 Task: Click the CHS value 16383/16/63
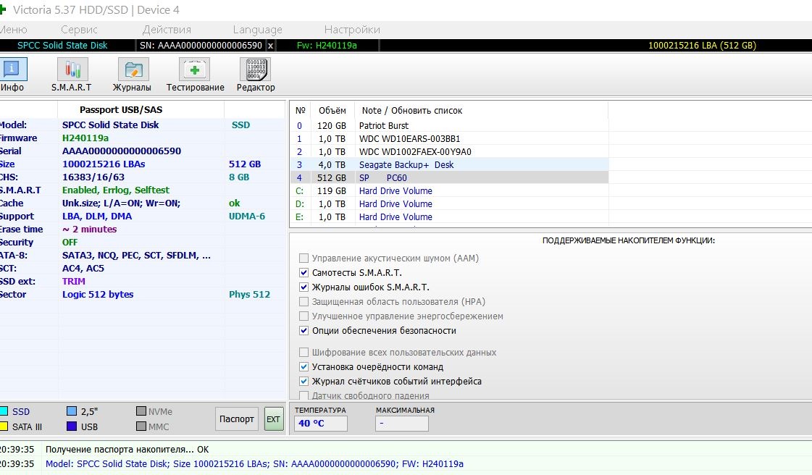[x=93, y=177]
